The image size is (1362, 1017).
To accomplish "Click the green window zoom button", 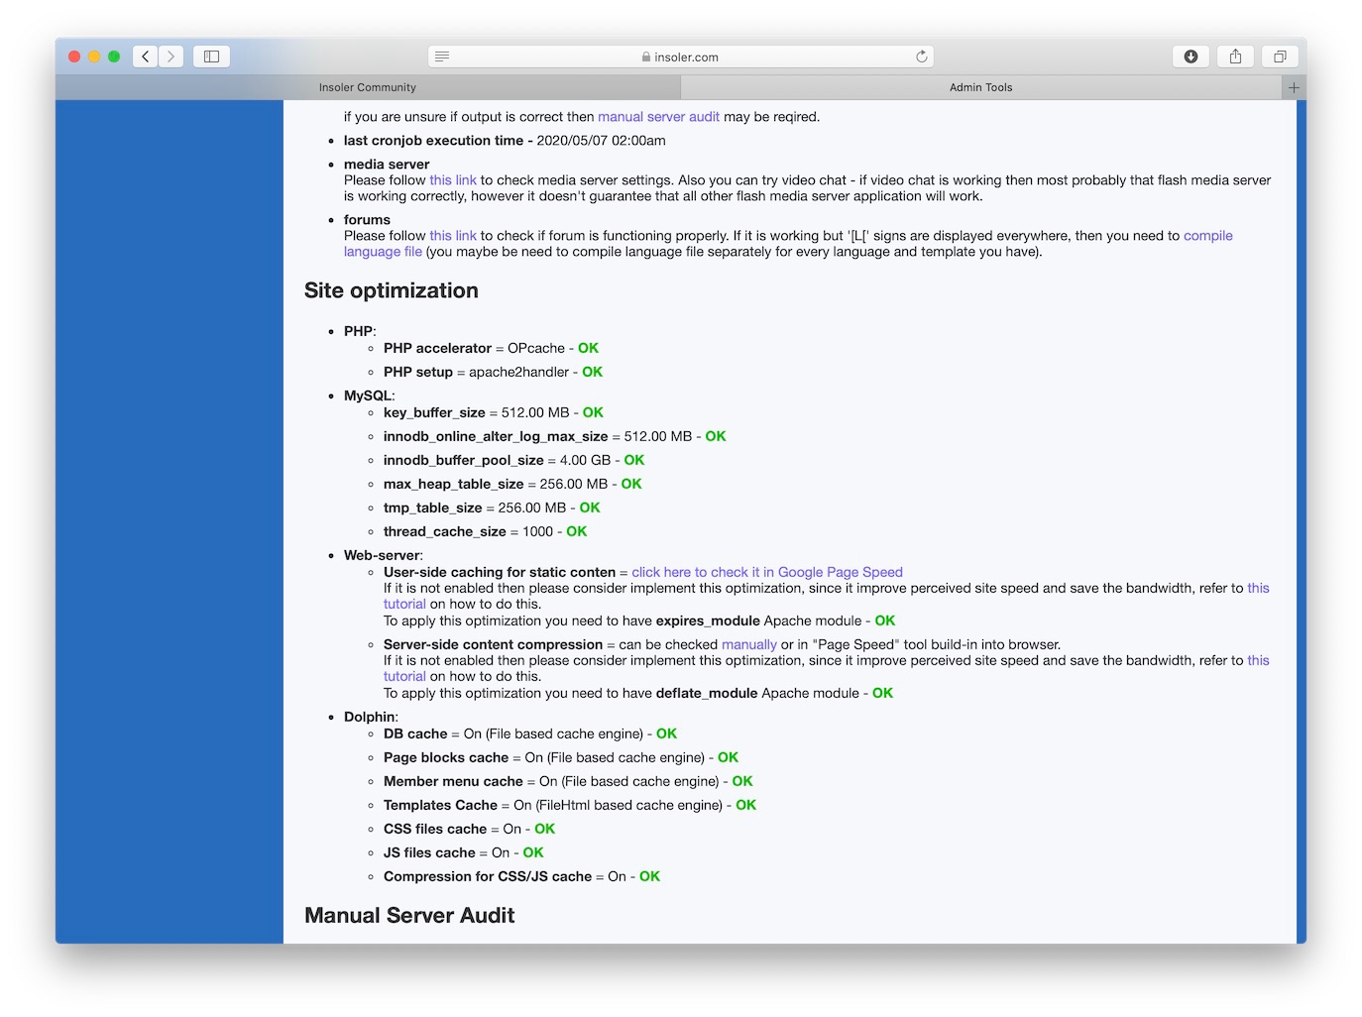I will coord(114,56).
